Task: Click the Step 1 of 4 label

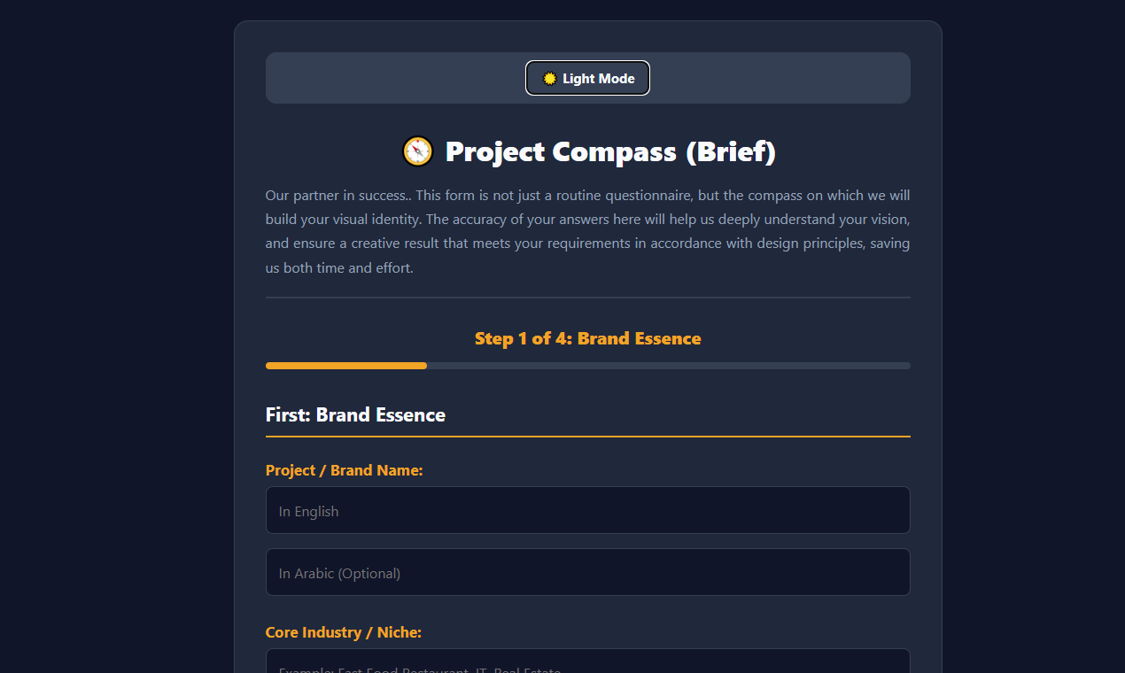Action: coord(587,338)
